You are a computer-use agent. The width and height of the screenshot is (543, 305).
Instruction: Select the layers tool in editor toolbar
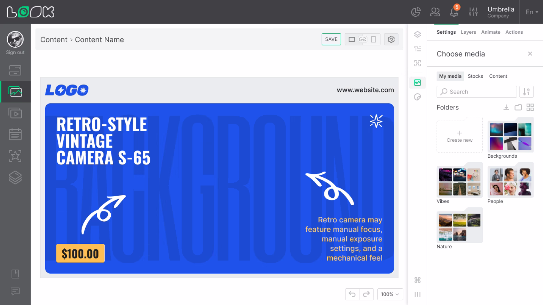coord(417,34)
